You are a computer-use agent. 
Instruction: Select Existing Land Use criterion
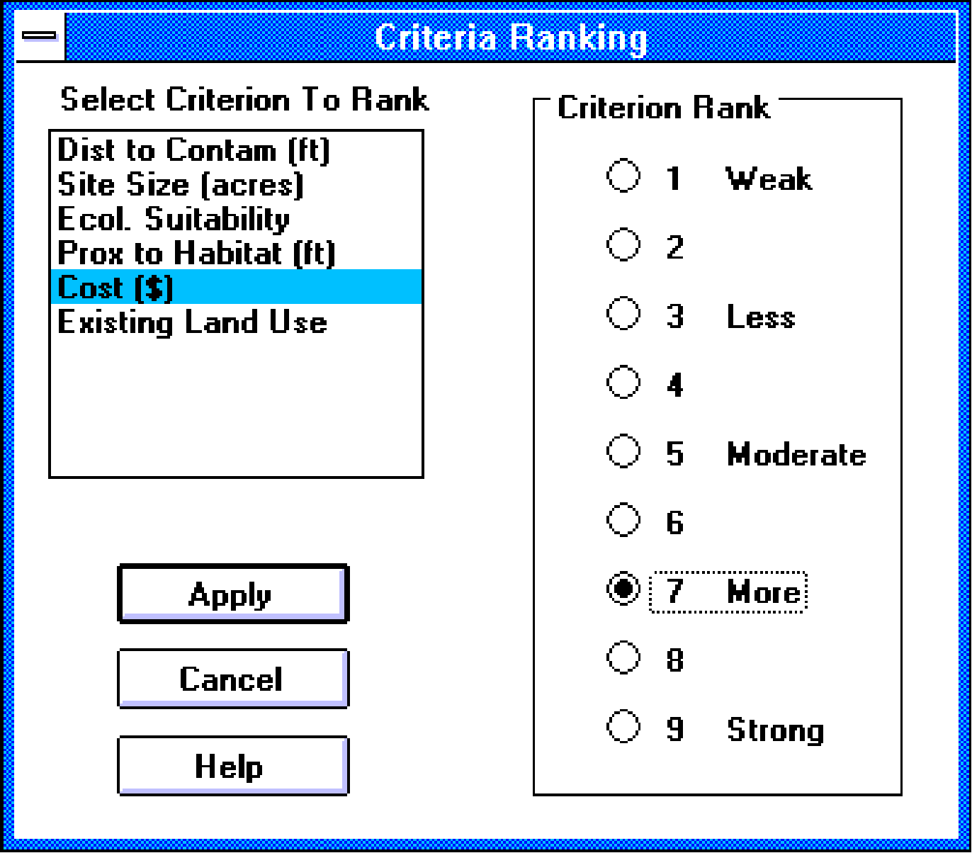pyautogui.click(x=192, y=322)
